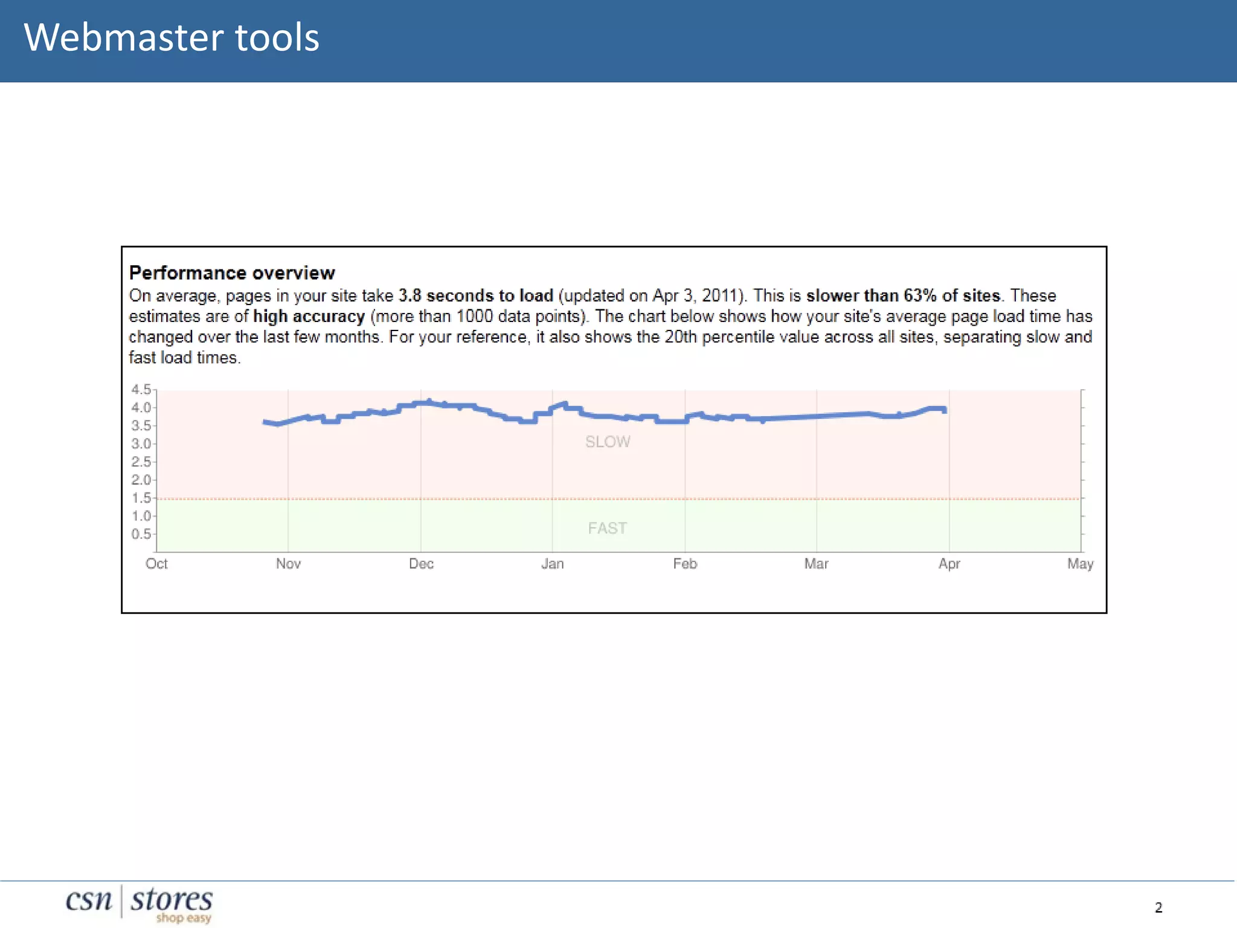Click the '3.5' y-axis value
Viewport: 1237px width, 928px height.
(141, 426)
